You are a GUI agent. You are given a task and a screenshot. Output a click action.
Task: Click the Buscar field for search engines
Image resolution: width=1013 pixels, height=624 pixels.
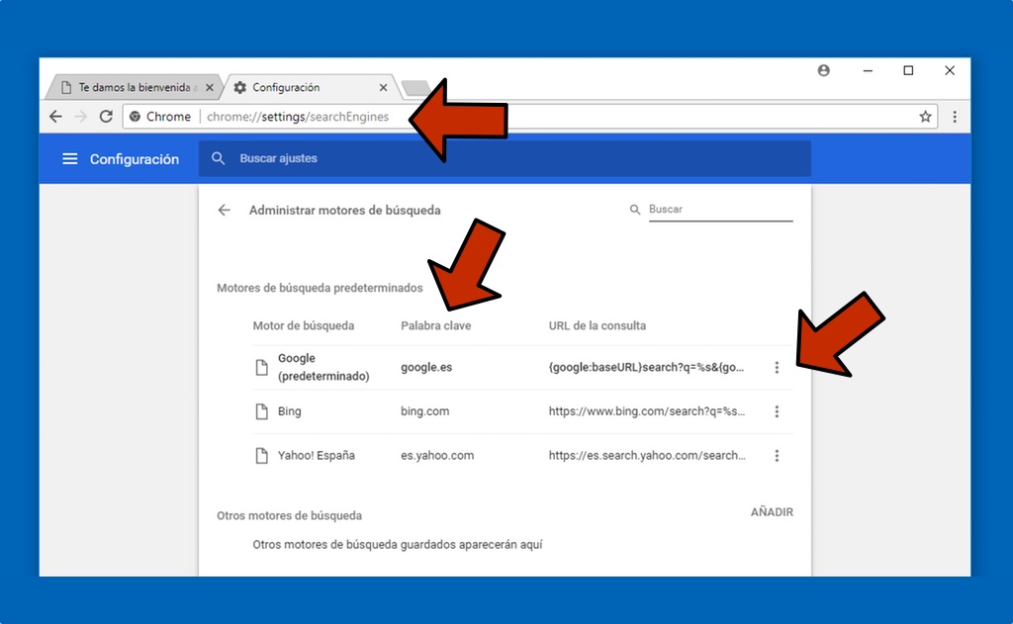tap(719, 210)
